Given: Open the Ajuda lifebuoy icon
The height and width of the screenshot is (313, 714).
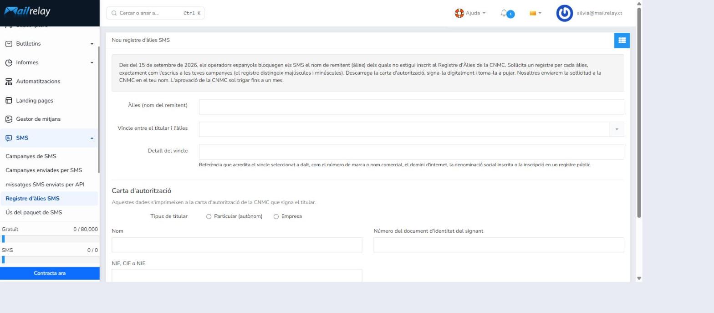Looking at the screenshot, I should coord(459,13).
